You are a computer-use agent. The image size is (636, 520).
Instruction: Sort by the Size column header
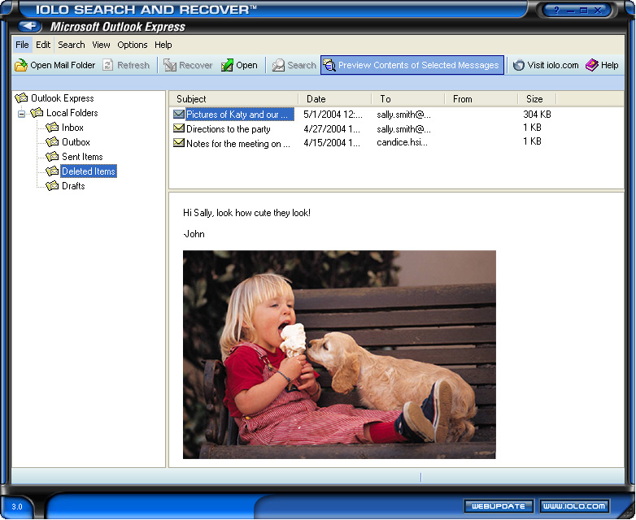(537, 99)
